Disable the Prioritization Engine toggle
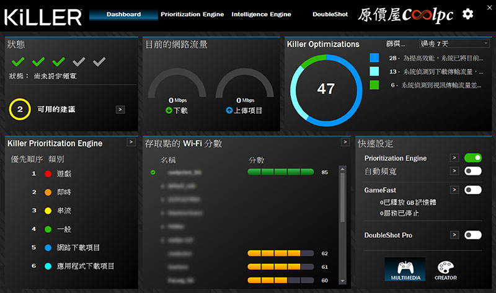 pyautogui.click(x=473, y=158)
